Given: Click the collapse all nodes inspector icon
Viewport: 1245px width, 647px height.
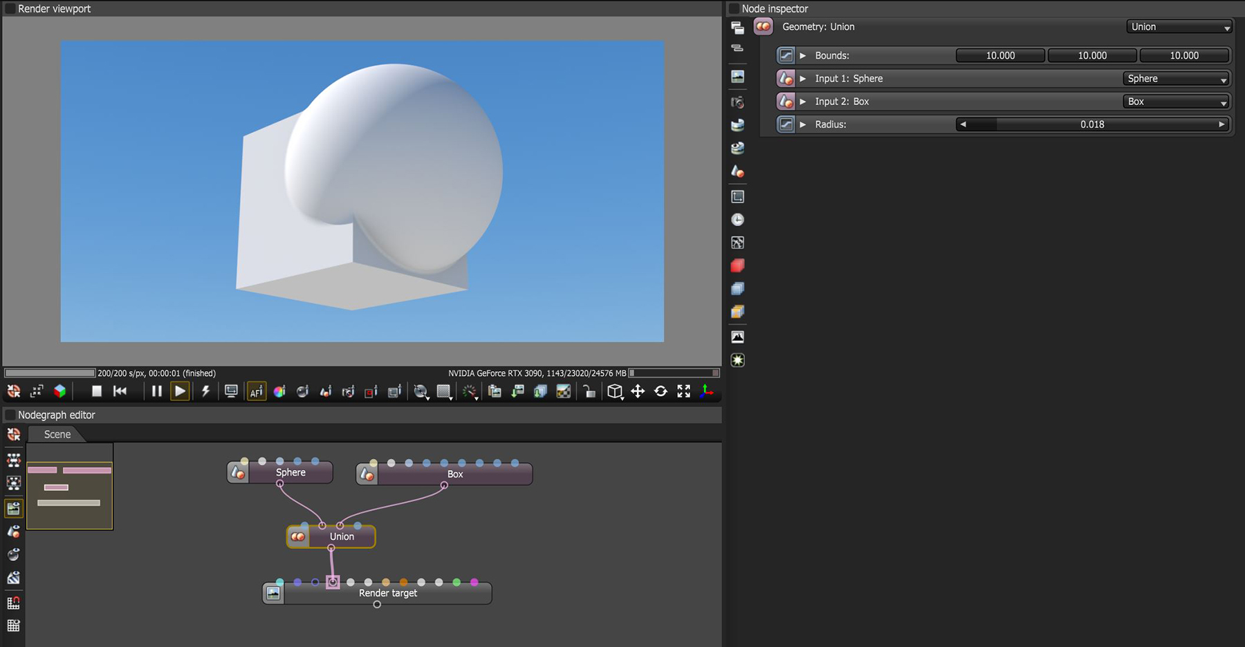Looking at the screenshot, I should pos(737,48).
